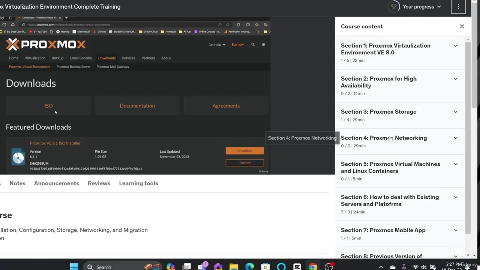Open Google Chrome from taskbar
The height and width of the screenshot is (270, 480).
click(x=313, y=267)
